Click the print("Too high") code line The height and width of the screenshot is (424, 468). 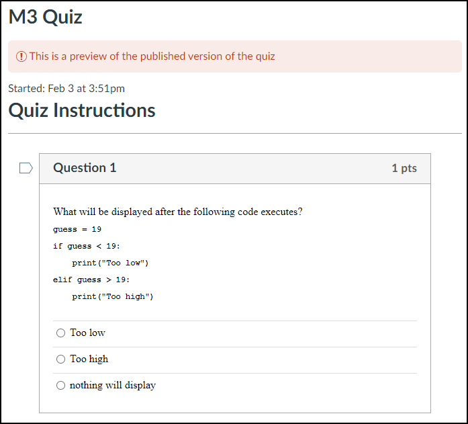pyautogui.click(x=113, y=296)
